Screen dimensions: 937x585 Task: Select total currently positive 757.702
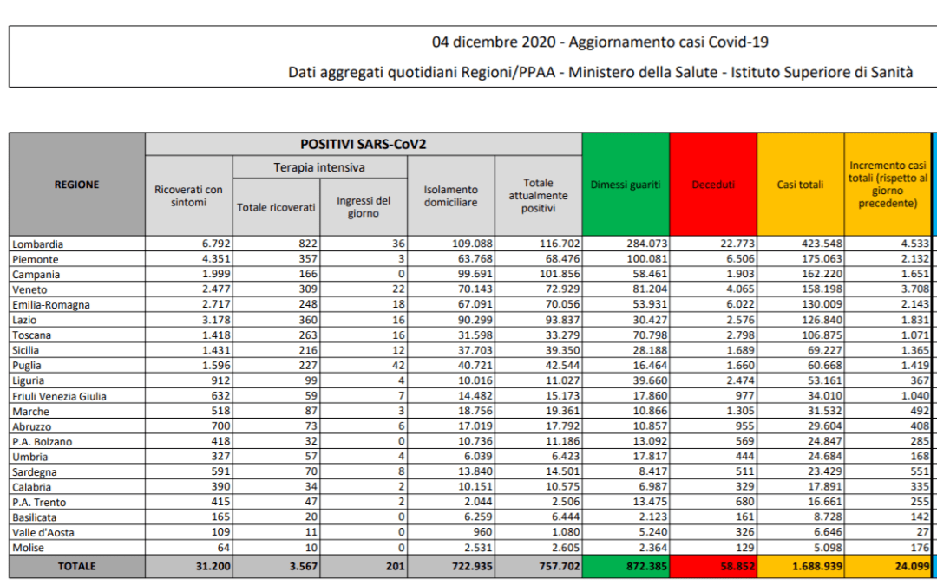coord(560,567)
